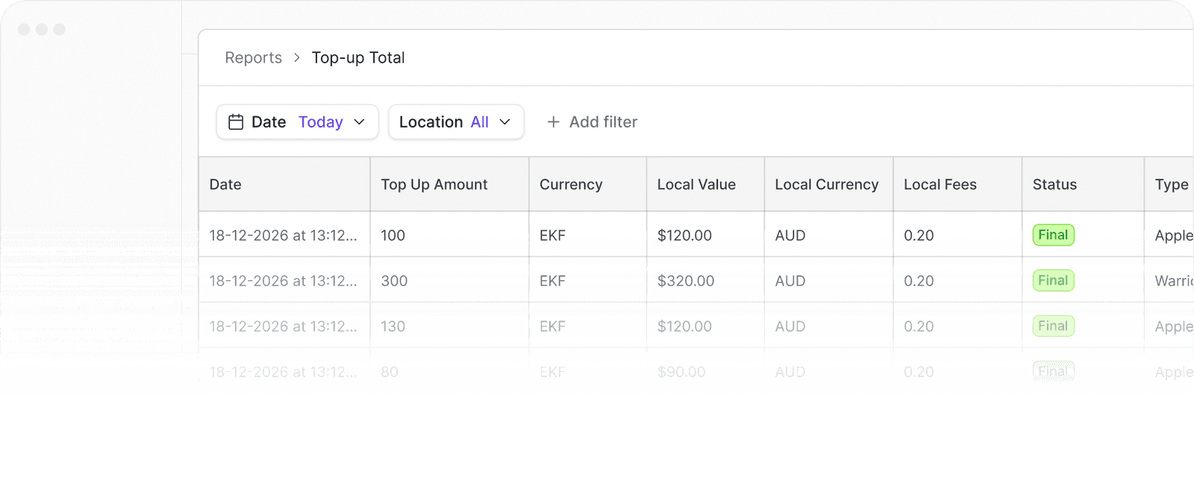
Task: Click the date cell in the 300 row
Action: (x=284, y=281)
